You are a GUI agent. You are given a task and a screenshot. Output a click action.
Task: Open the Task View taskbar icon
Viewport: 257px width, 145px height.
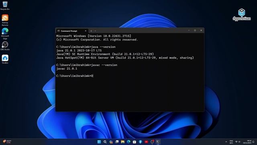click(117, 142)
